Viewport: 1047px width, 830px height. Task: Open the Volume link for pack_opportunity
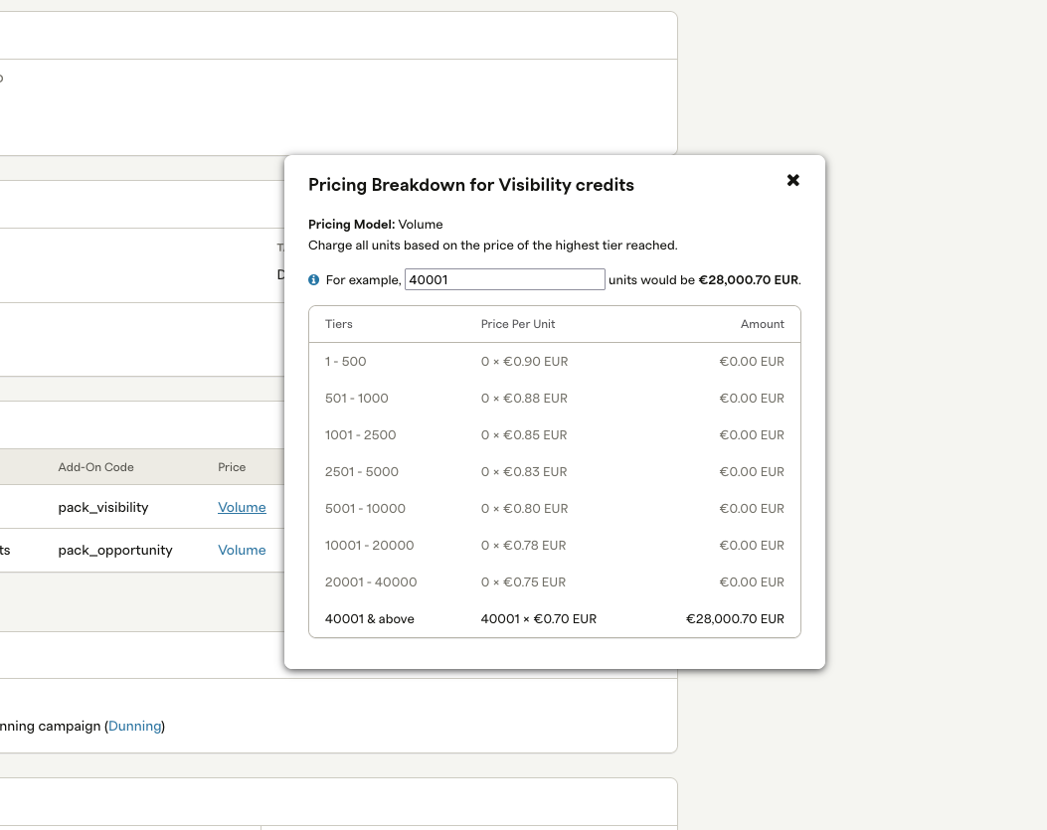click(x=242, y=550)
